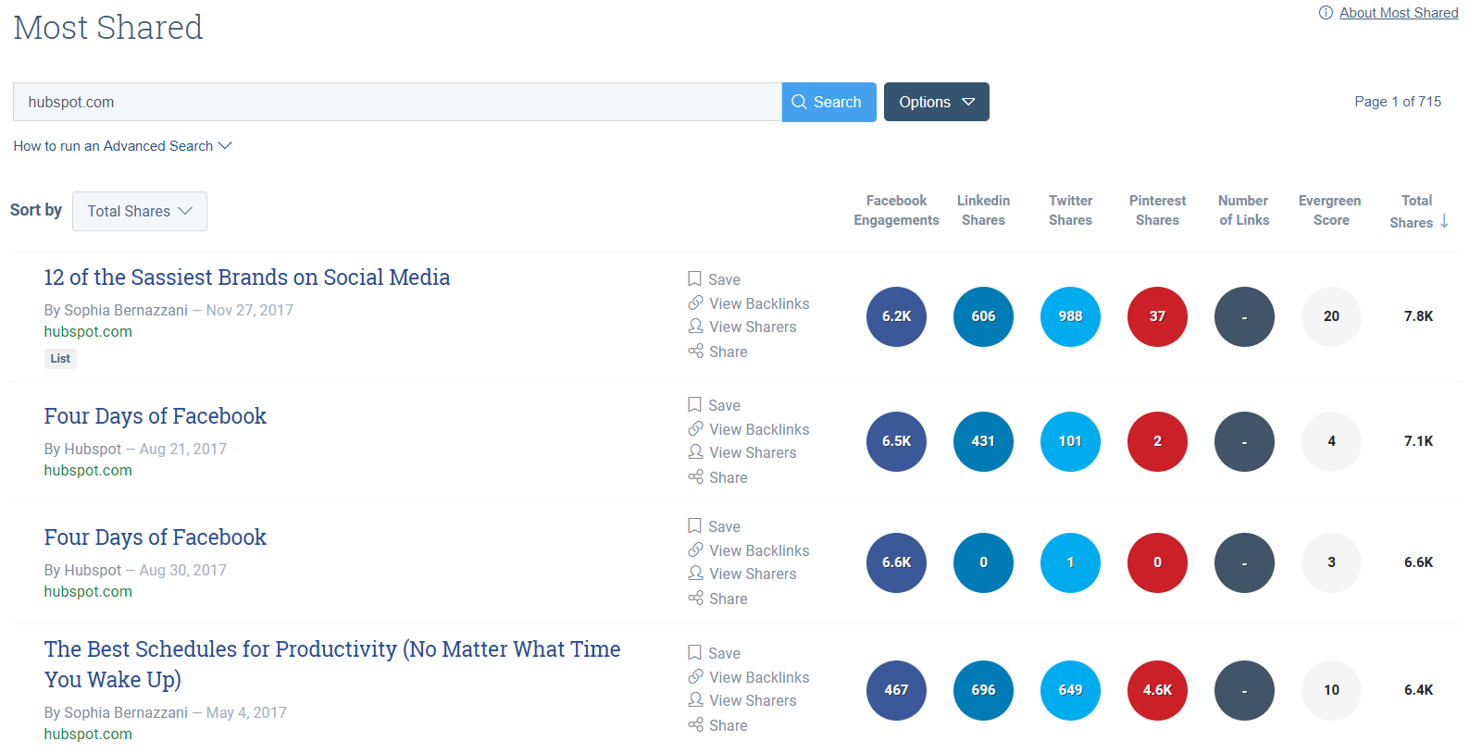Open '12 of the Sassiest Brands' article
The height and width of the screenshot is (753, 1470).
tap(246, 278)
